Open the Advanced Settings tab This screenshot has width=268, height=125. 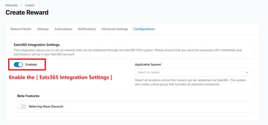click(115, 29)
